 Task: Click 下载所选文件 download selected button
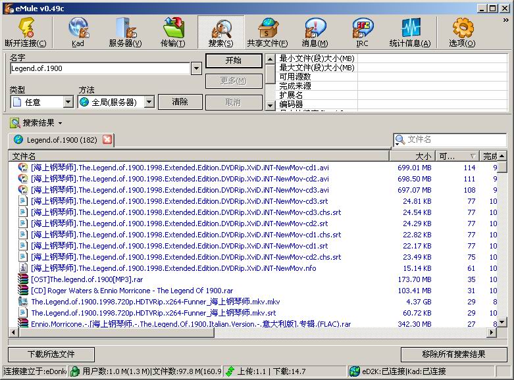[51, 354]
